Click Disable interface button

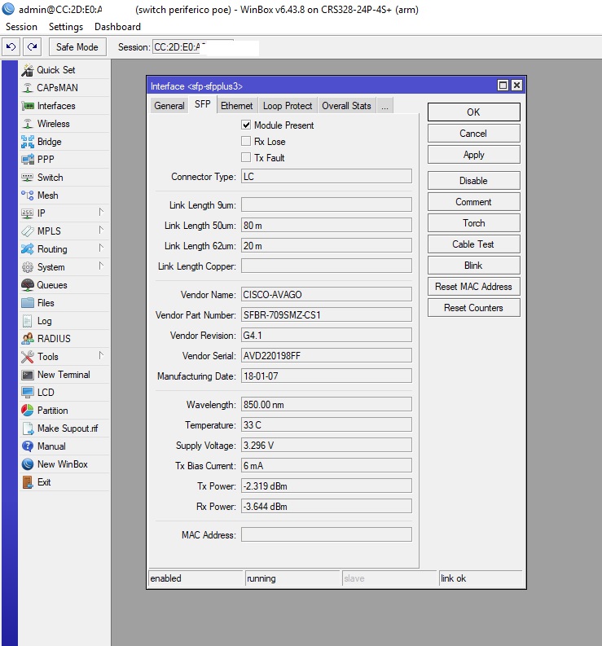474,181
